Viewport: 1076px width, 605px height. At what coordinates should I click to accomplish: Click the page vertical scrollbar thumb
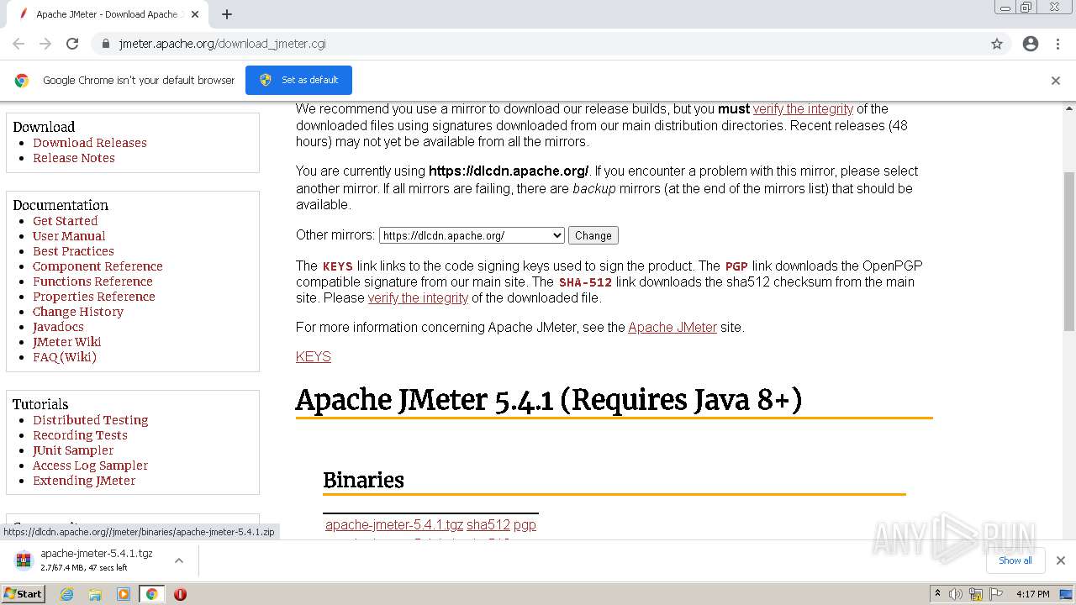pos(1069,251)
